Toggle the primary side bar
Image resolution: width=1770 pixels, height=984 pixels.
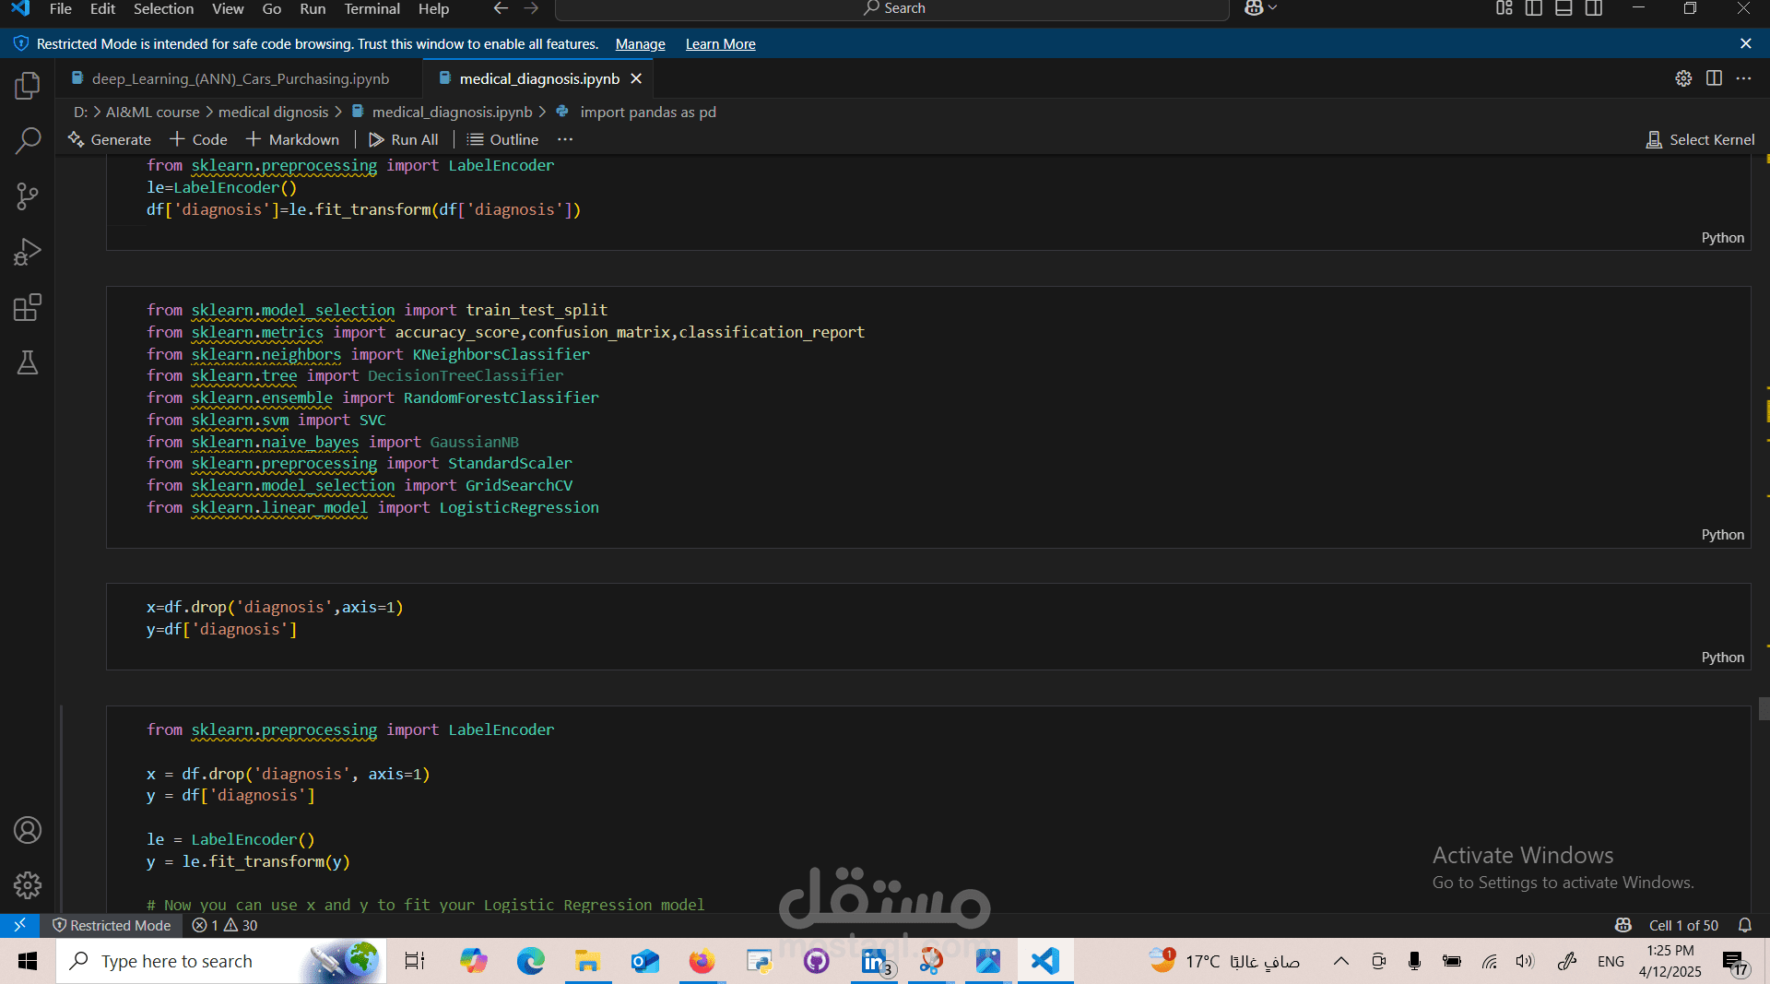1534,8
